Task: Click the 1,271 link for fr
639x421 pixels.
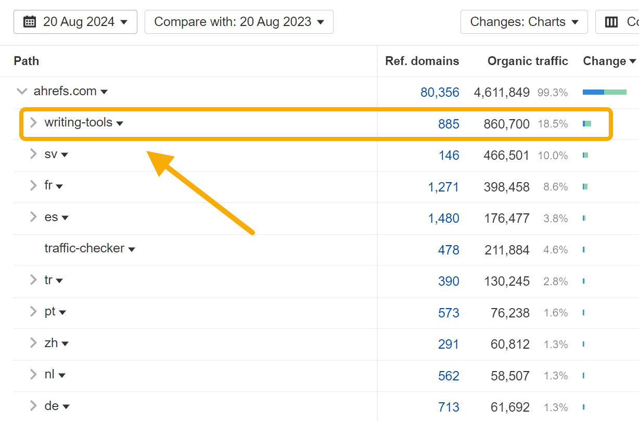Action: pyautogui.click(x=444, y=186)
